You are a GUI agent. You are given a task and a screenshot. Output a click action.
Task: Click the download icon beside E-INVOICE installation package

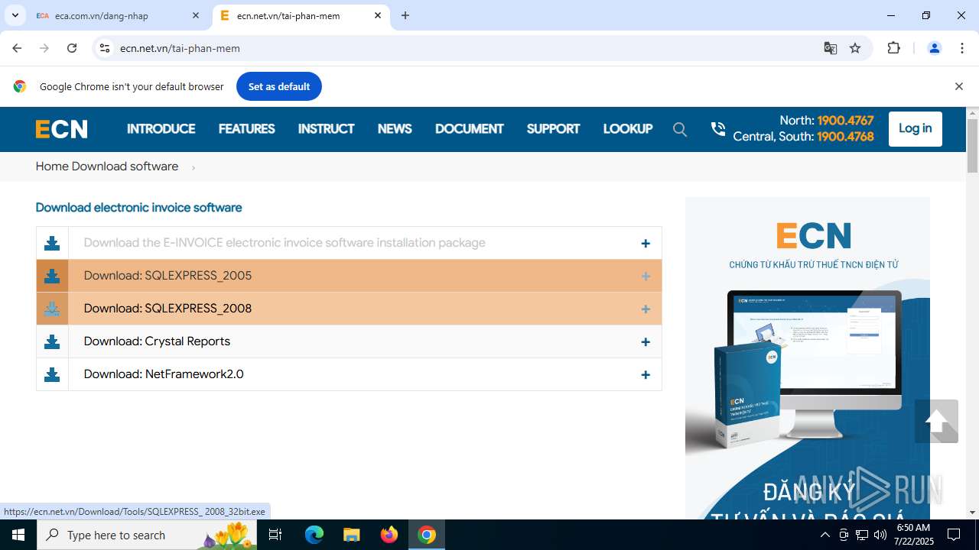pos(52,243)
